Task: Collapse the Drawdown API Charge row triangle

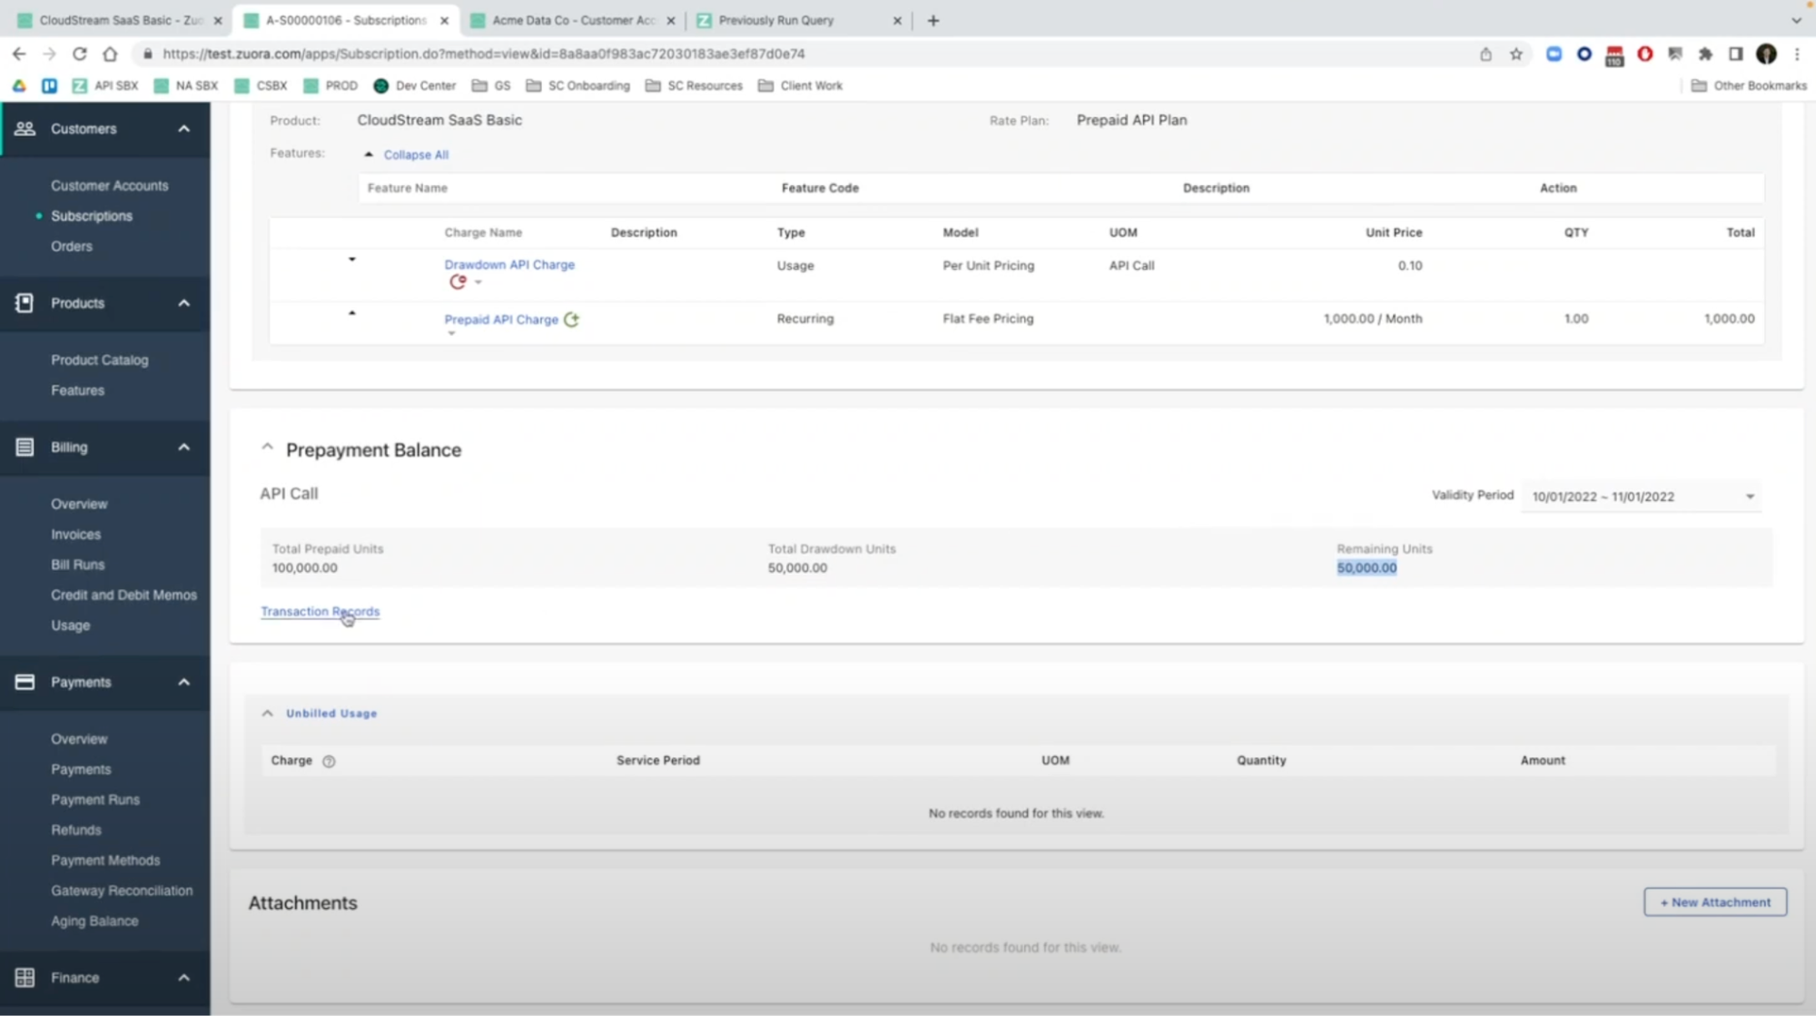Action: click(x=352, y=259)
